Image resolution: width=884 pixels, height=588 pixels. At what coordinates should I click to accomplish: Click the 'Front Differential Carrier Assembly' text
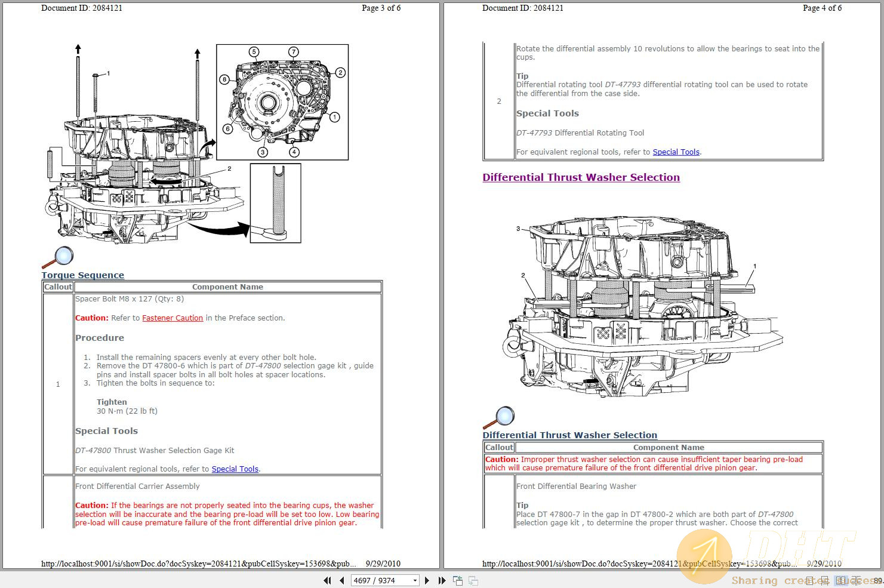click(137, 487)
